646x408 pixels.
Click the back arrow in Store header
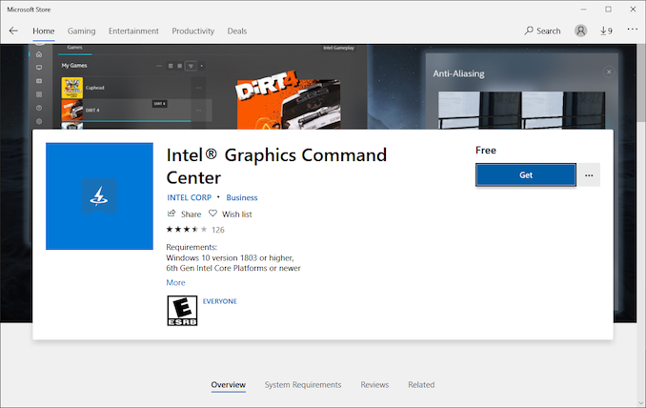point(13,31)
